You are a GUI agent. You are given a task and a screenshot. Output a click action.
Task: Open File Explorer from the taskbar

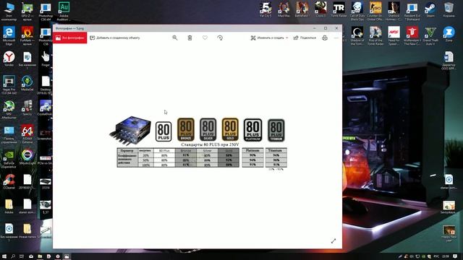[40, 256]
